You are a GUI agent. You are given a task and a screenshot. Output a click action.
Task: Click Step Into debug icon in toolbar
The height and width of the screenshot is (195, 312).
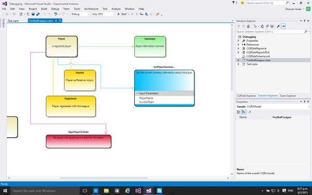point(141,14)
